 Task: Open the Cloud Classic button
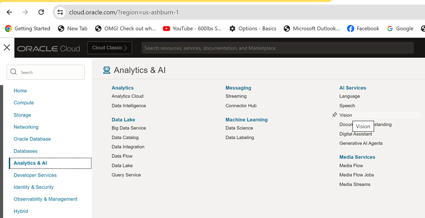coord(109,47)
